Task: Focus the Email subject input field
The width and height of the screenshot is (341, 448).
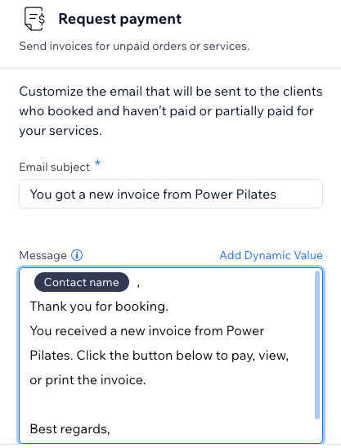Action: tap(171, 194)
